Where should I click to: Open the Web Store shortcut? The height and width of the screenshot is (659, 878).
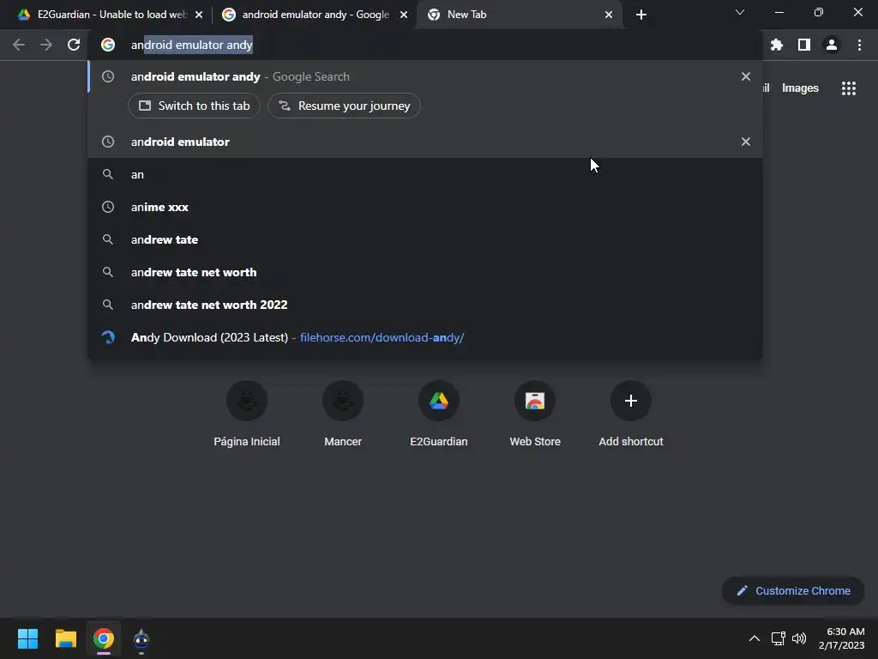pos(535,414)
